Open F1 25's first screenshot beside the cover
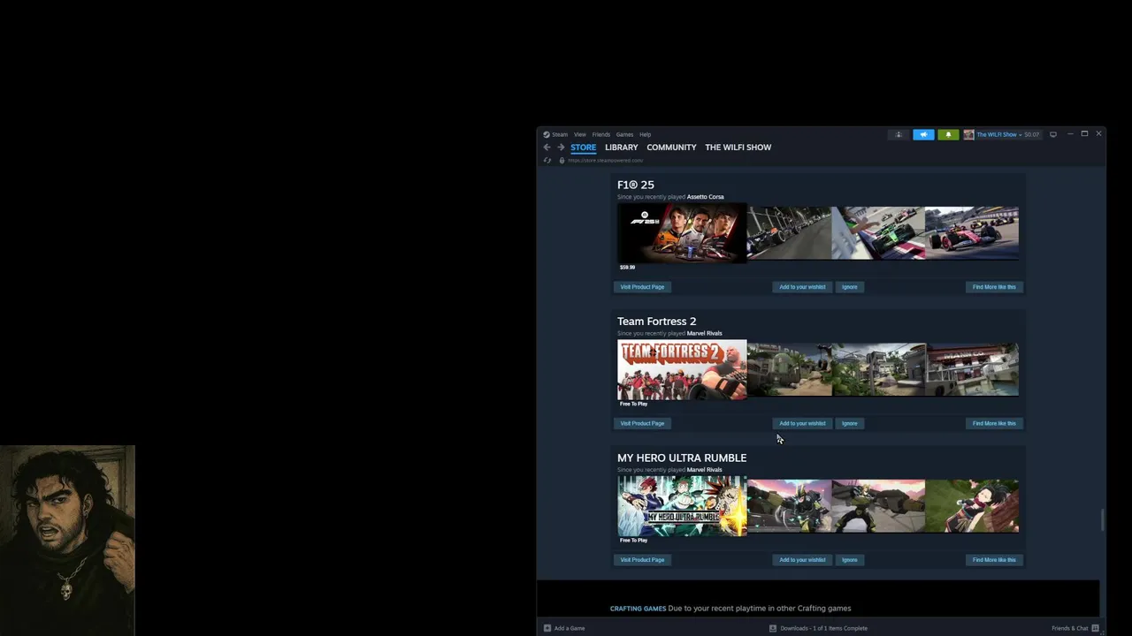The image size is (1132, 636). click(x=789, y=233)
